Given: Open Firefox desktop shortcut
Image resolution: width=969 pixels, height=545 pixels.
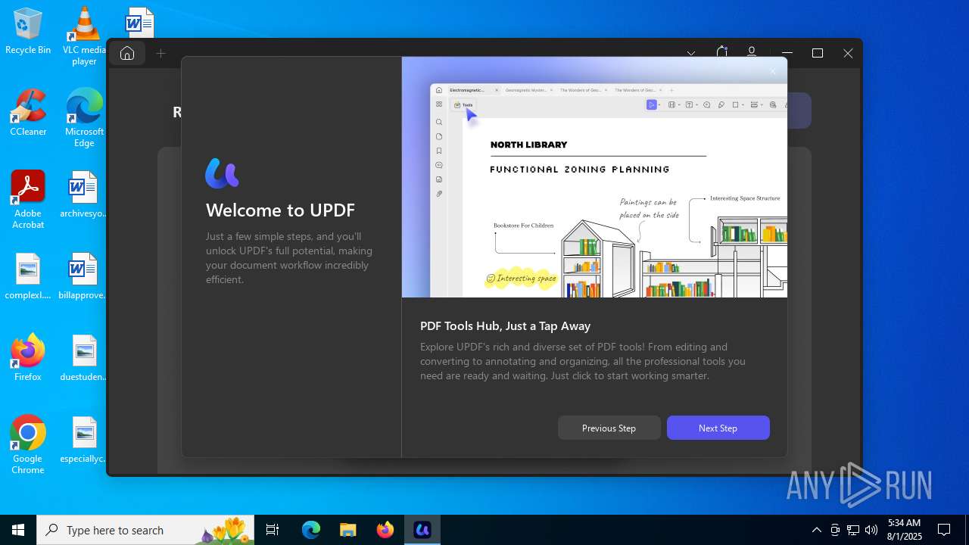Looking at the screenshot, I should click(28, 358).
